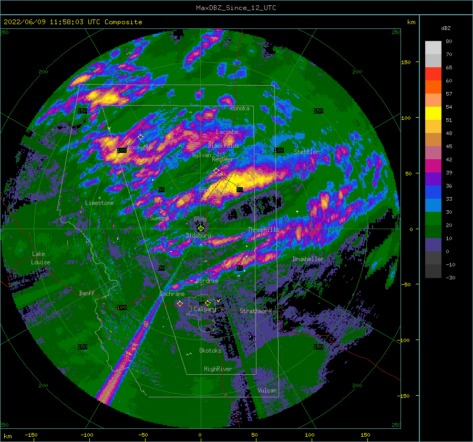
Task: Select the magenta 39-42 dBZ legend swatch
Action: (x=433, y=166)
